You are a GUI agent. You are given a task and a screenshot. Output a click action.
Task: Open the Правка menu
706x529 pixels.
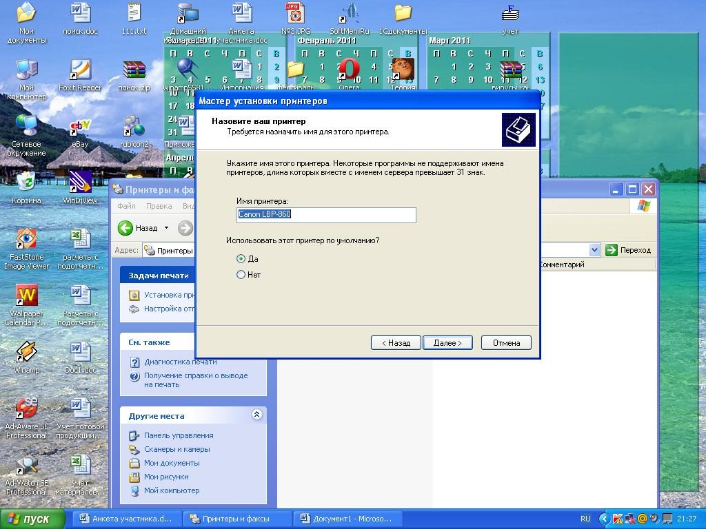[x=159, y=206]
